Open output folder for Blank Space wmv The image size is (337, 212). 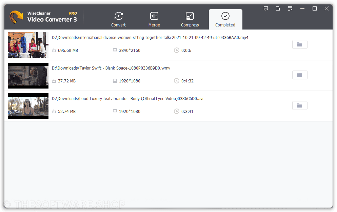coord(300,75)
